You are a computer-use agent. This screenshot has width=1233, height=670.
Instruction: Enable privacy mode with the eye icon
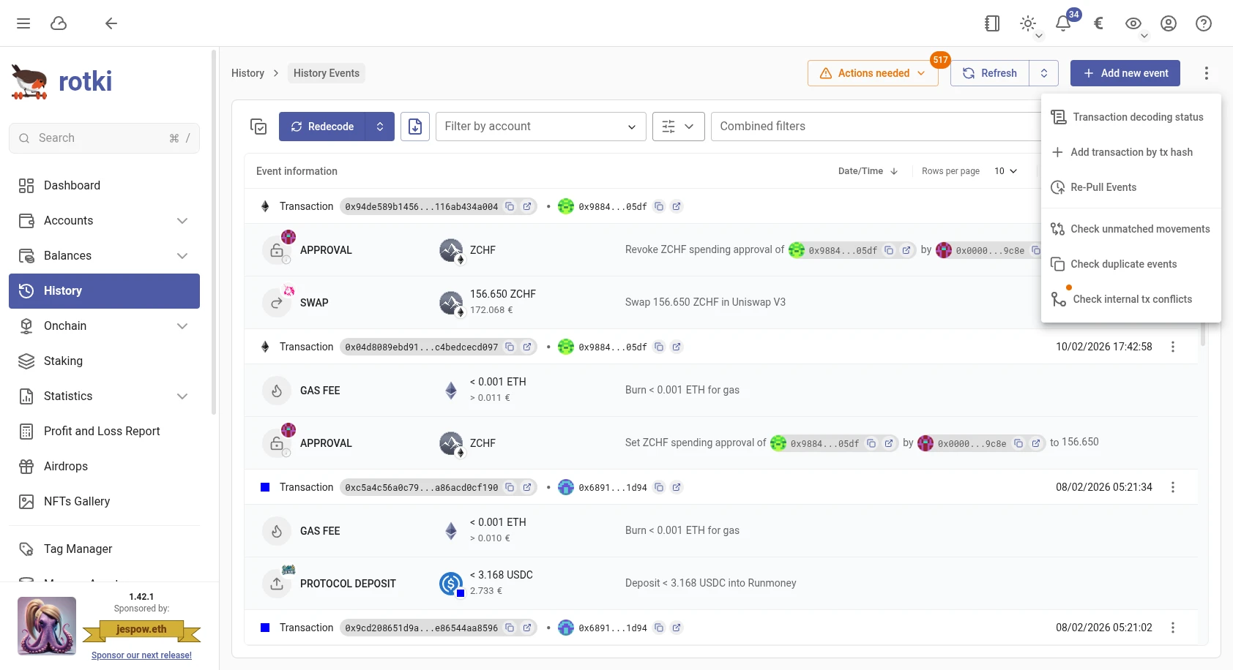click(1132, 23)
